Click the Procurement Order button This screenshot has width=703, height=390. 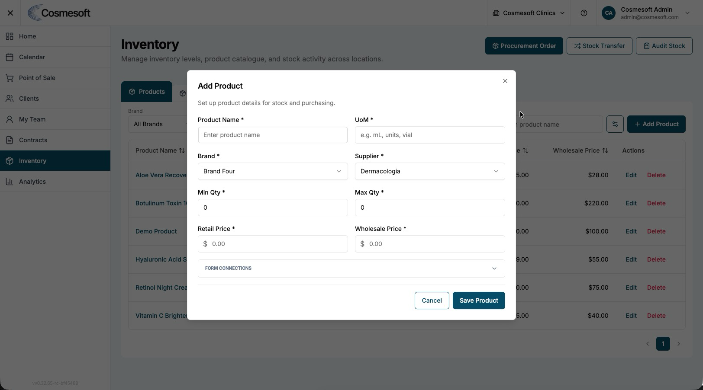click(x=524, y=46)
